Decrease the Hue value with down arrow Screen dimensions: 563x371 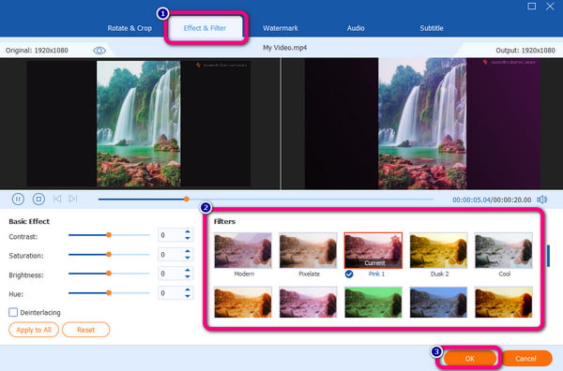pos(188,296)
